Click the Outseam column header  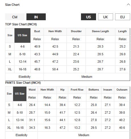(122, 90)
